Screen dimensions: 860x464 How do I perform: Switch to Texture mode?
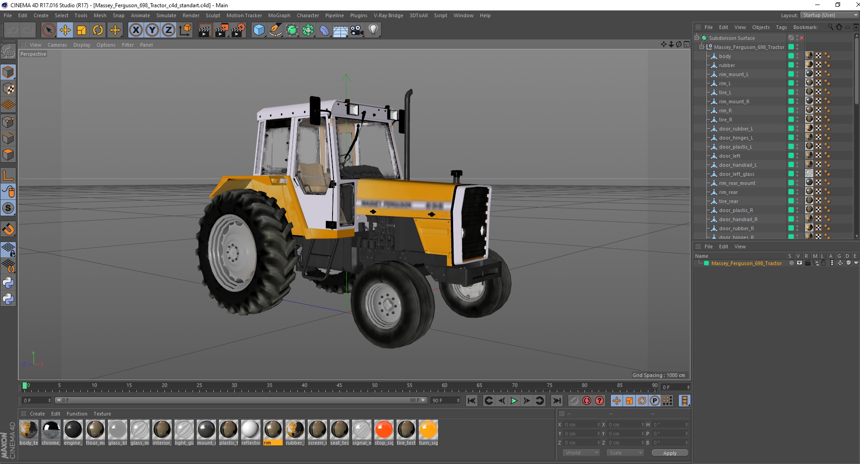coord(8,89)
